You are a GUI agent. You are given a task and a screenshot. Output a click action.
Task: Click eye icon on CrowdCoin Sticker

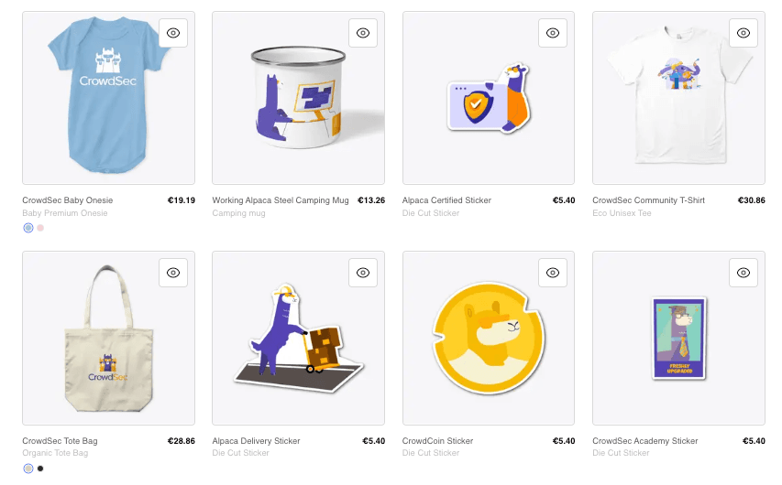pos(553,272)
